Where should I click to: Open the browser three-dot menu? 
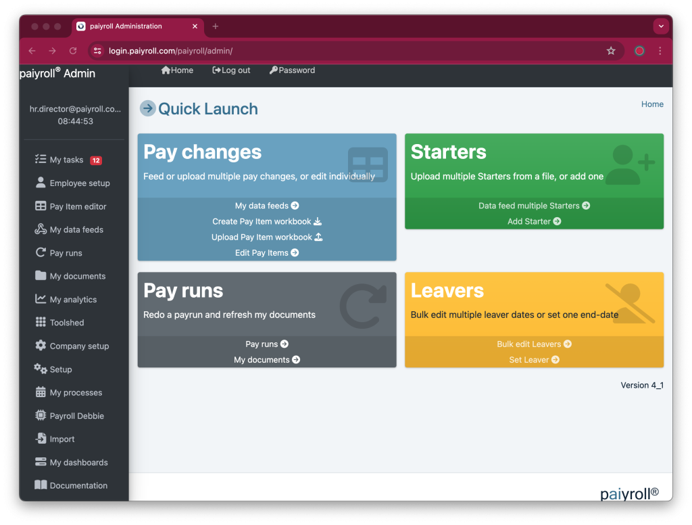click(x=660, y=51)
